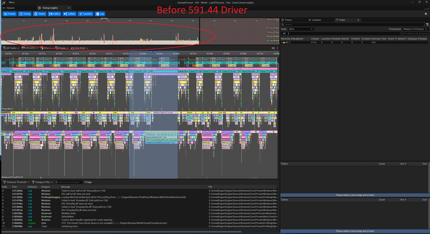
Task: Open CPU/GPU tracks dropdown
Action: [30, 48]
